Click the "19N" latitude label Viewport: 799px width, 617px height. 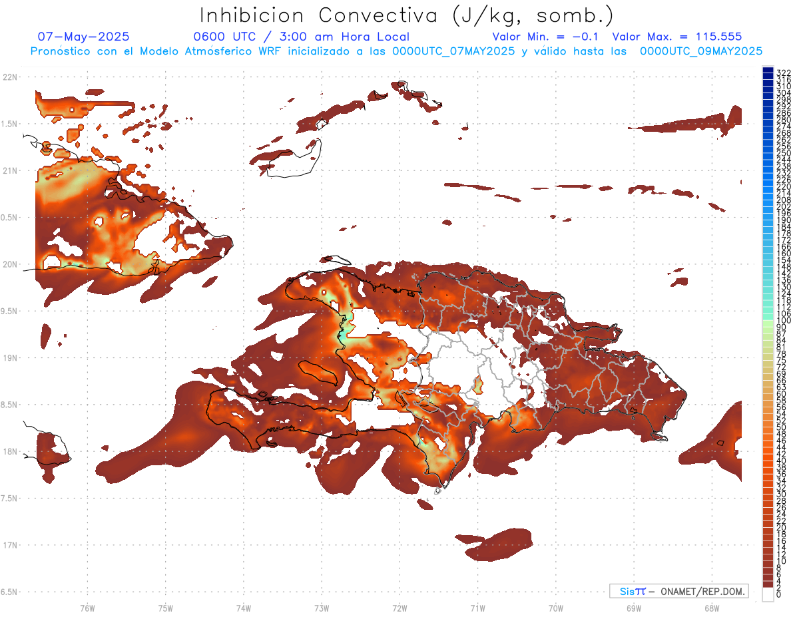pos(9,357)
